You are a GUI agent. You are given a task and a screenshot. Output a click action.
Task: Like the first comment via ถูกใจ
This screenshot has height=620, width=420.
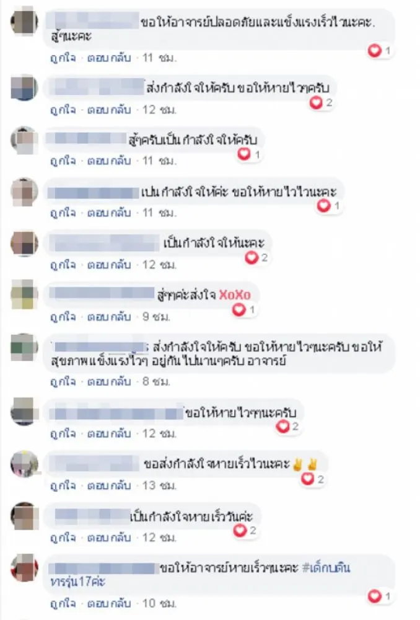click(x=63, y=58)
